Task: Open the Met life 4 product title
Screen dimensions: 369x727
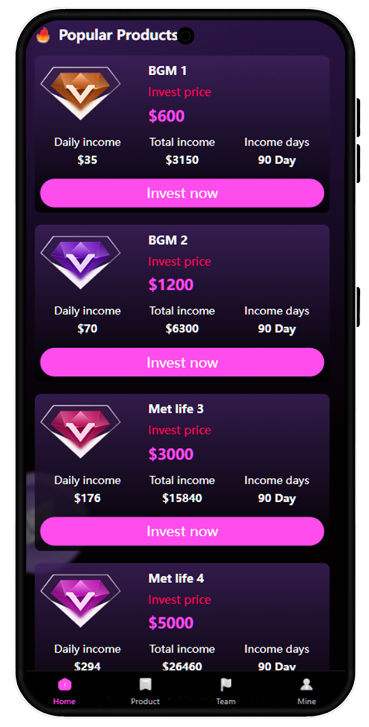Action: click(176, 578)
